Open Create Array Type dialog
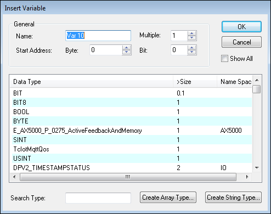271x214 pixels. click(168, 198)
